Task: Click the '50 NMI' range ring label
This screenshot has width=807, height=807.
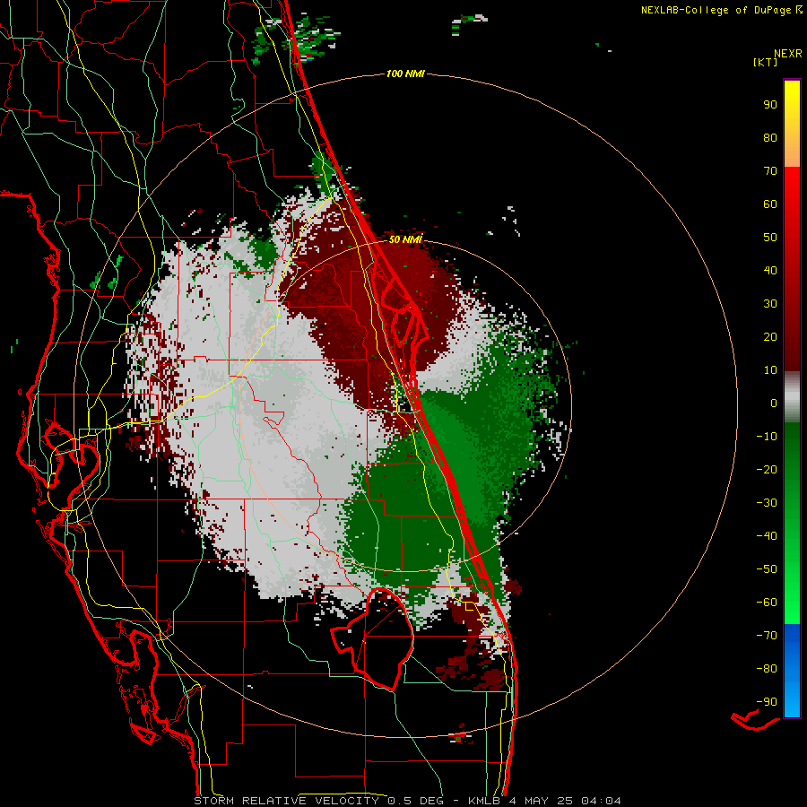Action: (405, 239)
